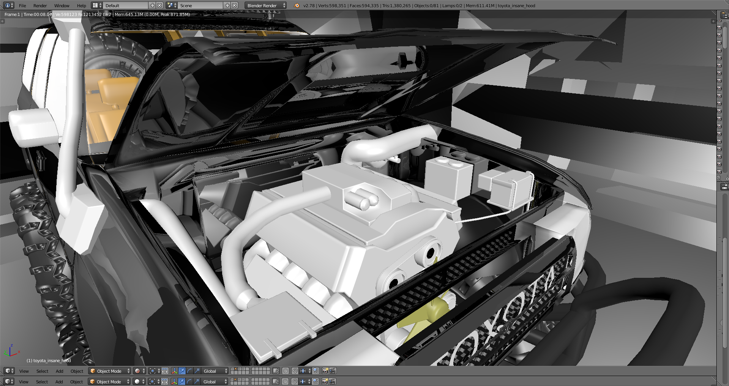Screen dimensions: 729x386
Task: Open the Info editor type selector icon
Action: (x=9, y=5)
